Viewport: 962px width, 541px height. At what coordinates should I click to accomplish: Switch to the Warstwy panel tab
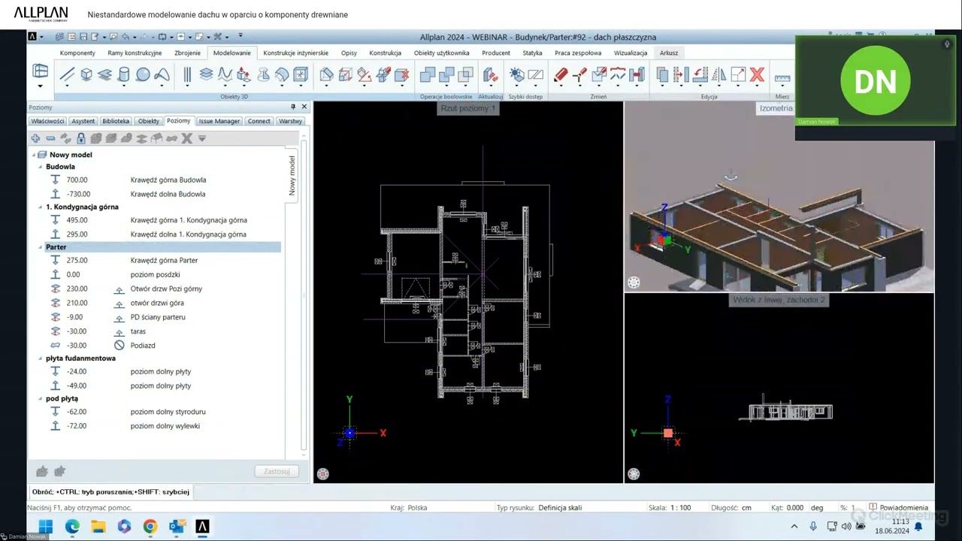tap(290, 121)
